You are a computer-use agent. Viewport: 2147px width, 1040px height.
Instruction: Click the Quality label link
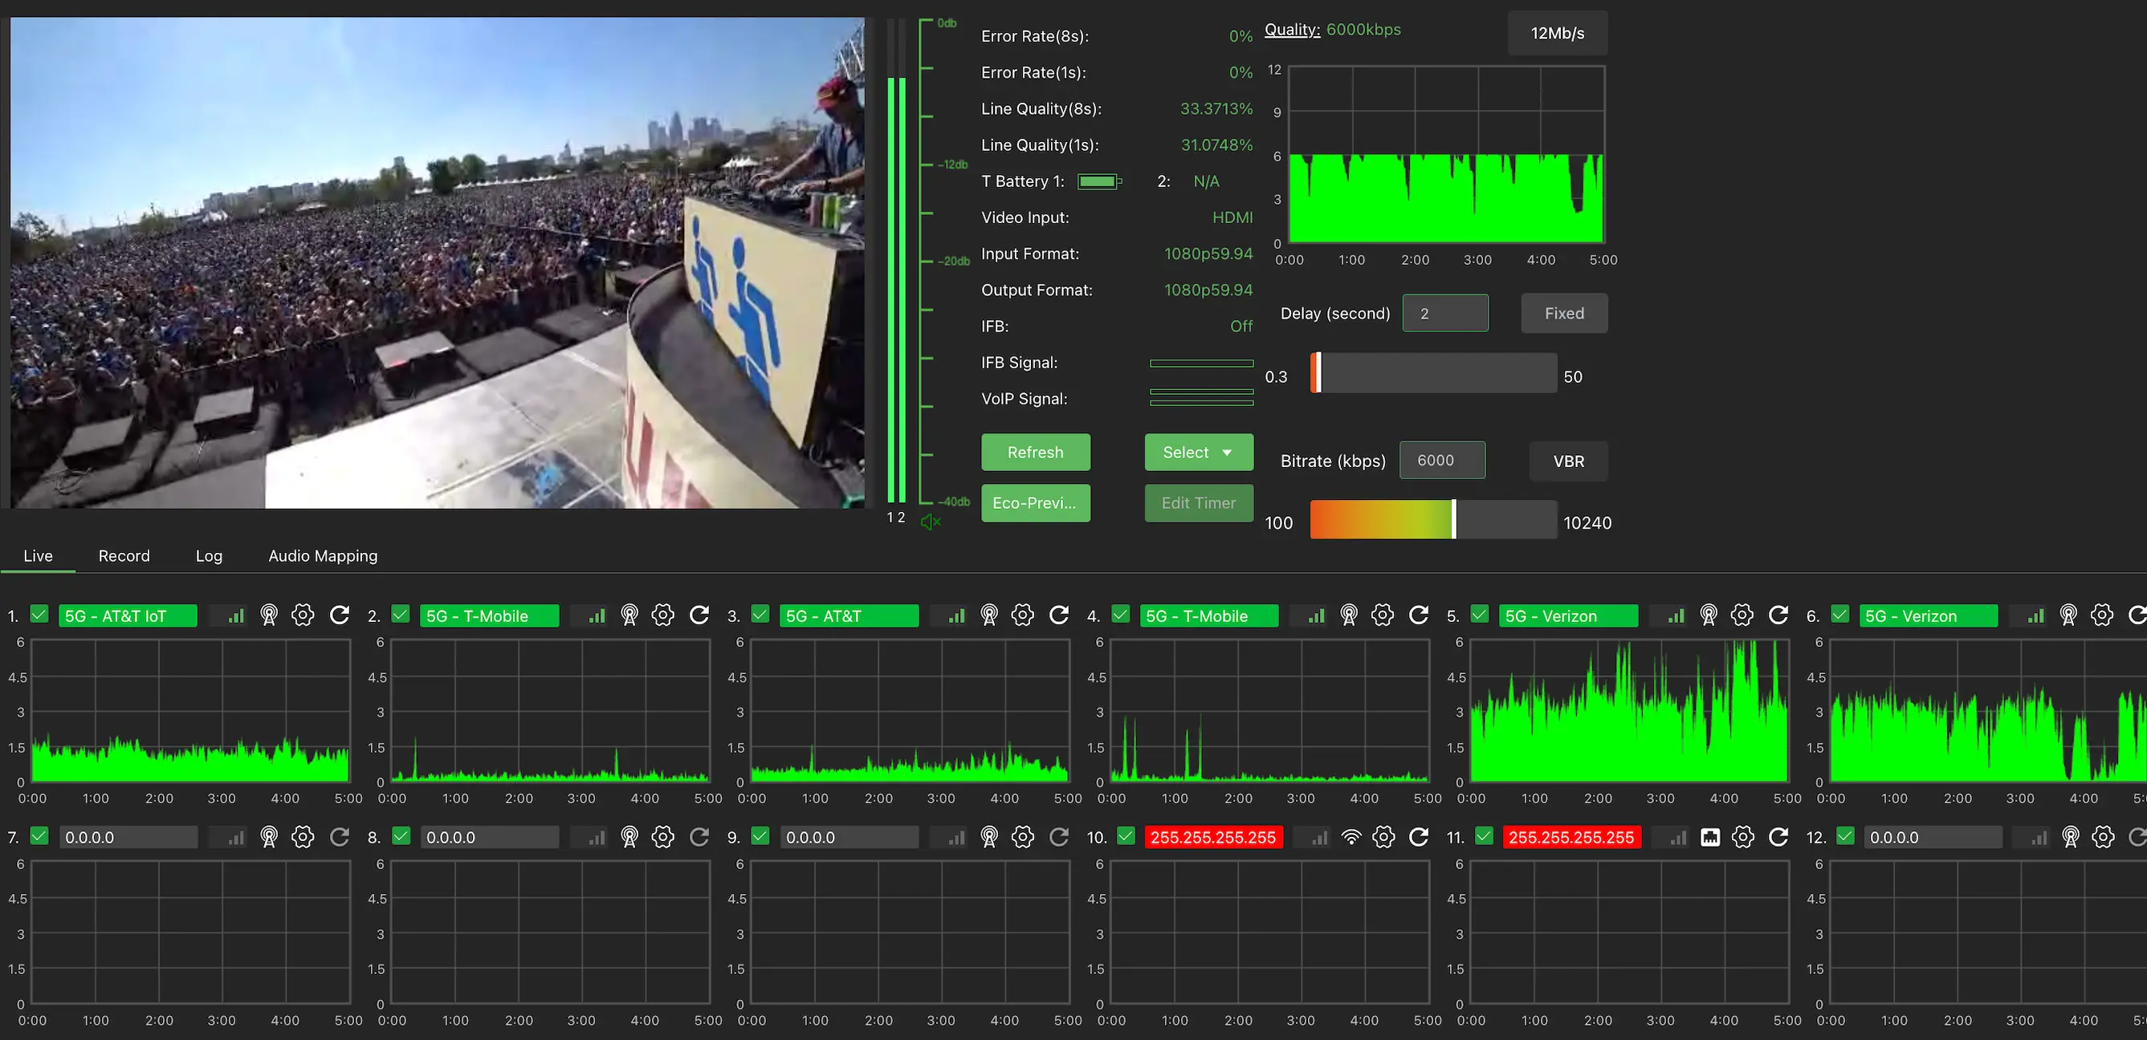click(1292, 30)
